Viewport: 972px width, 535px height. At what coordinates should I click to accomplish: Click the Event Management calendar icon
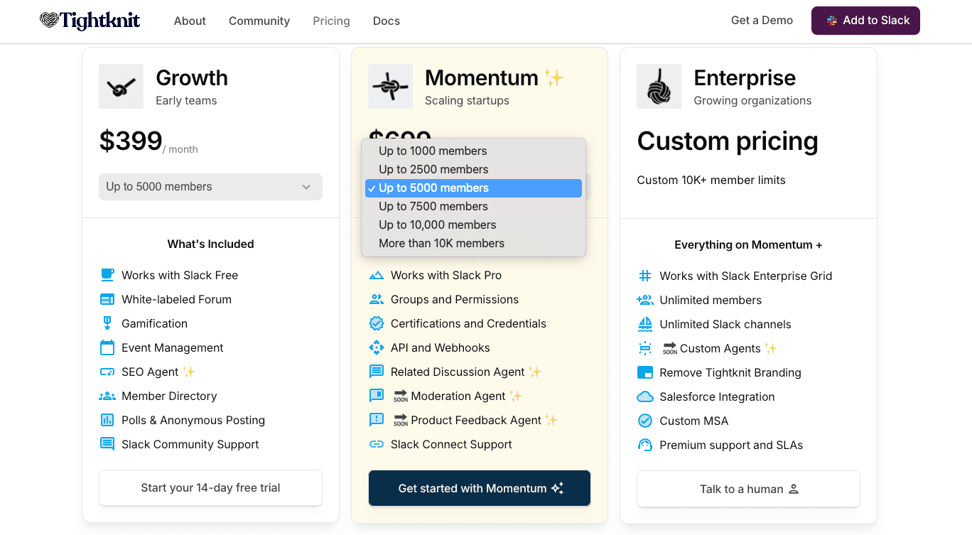pyautogui.click(x=107, y=347)
